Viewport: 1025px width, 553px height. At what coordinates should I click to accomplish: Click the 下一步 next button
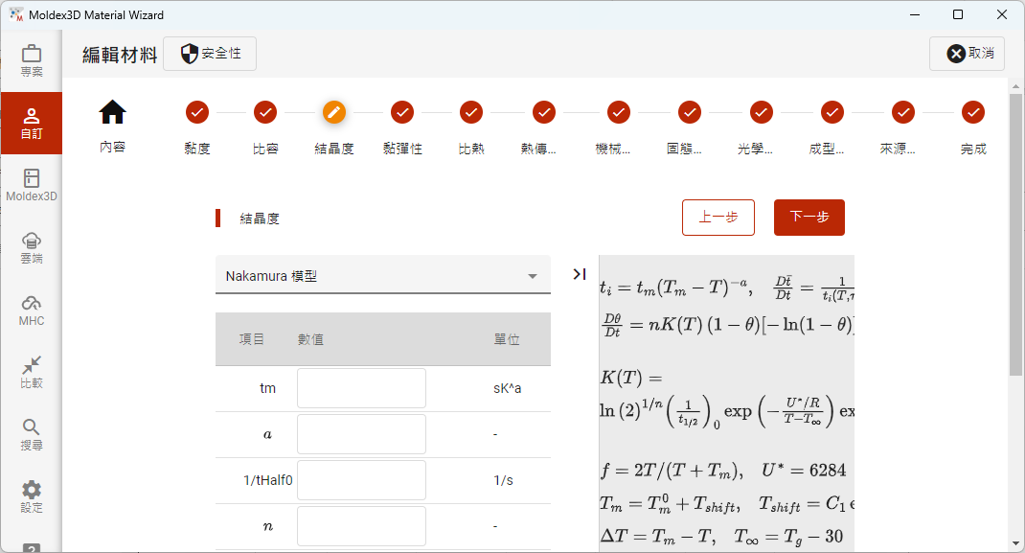click(809, 218)
